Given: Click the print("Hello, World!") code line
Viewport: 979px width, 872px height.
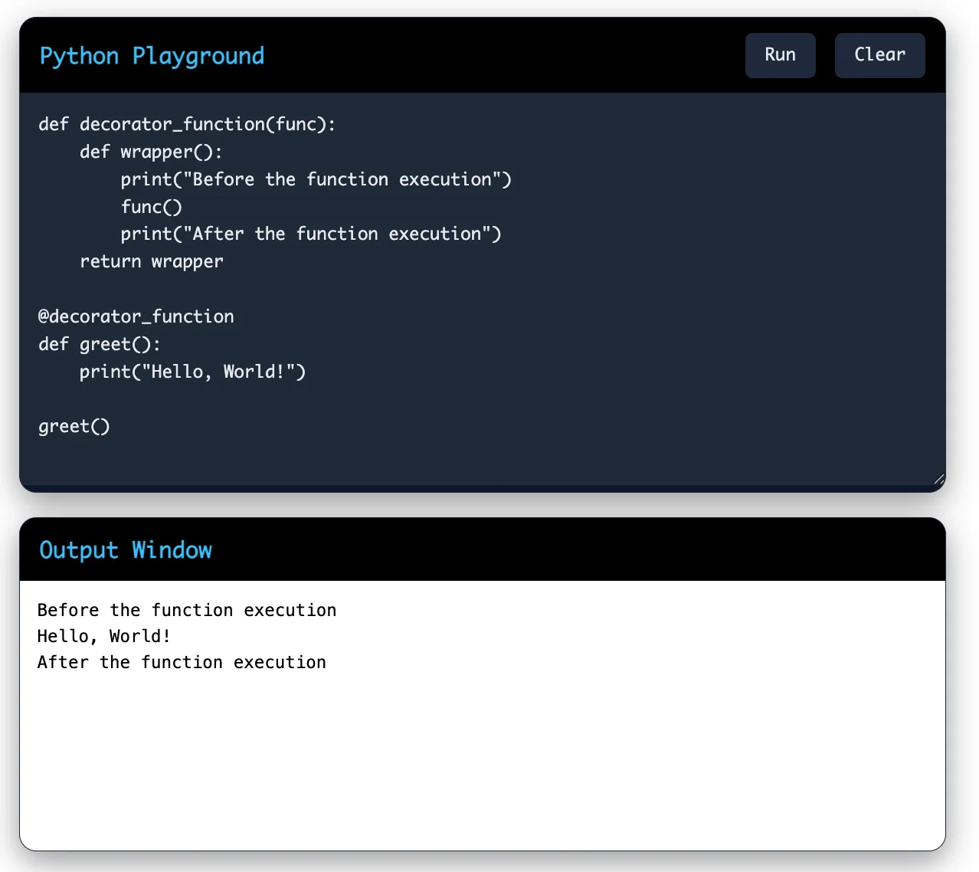Looking at the screenshot, I should (192, 372).
